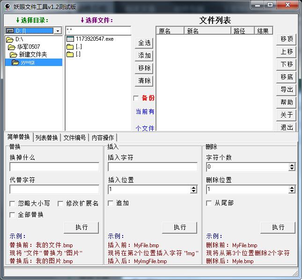Image resolution: width=302 pixels, height=280 pixels.
Task: Maximize the 妖眼文件工具 window
Action: click(x=270, y=5)
